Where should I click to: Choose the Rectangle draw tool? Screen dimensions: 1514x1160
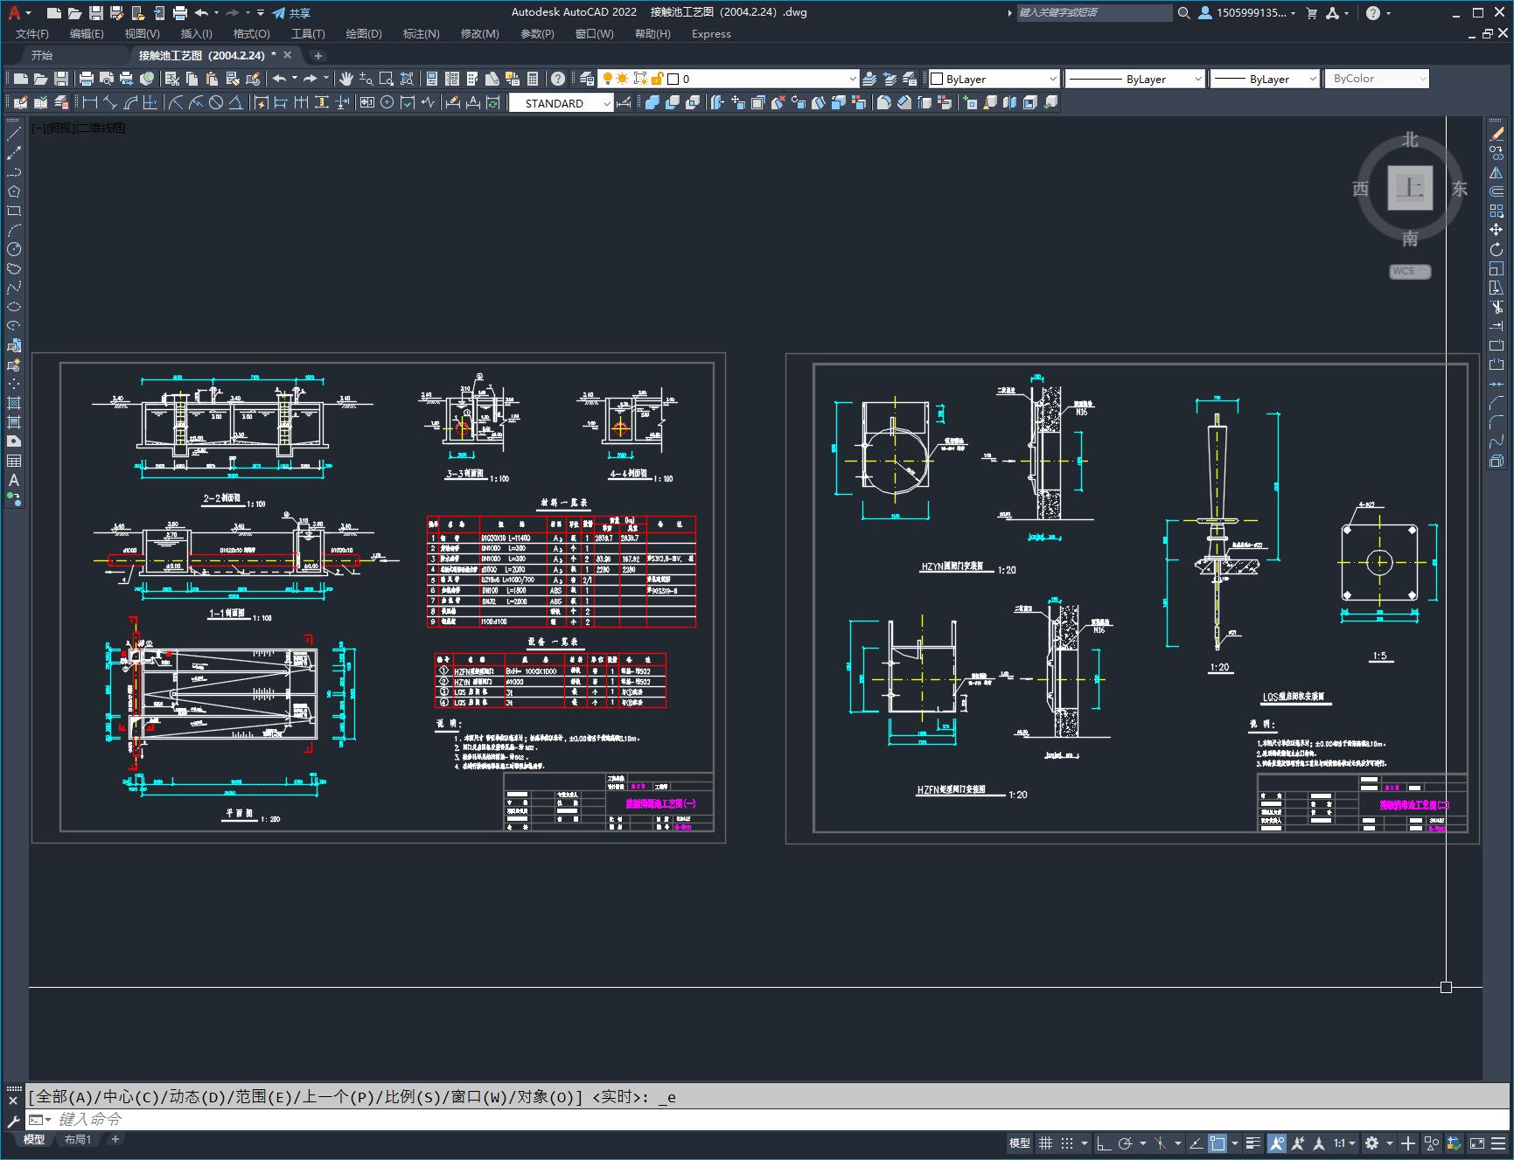pos(14,211)
